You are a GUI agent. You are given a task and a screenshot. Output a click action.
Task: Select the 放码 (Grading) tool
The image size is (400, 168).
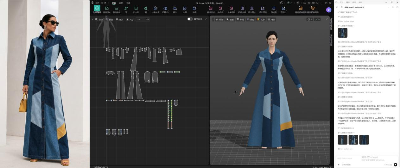point(194,9)
